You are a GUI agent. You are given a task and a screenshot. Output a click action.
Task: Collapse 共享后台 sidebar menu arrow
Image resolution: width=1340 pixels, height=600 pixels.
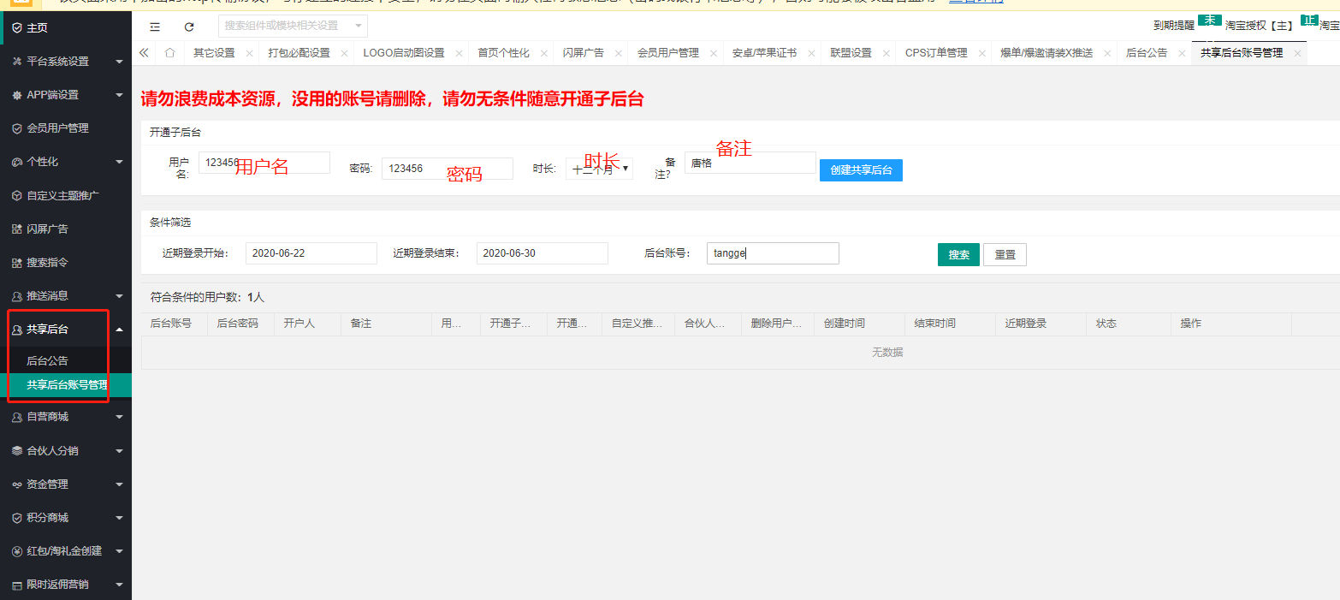(x=119, y=330)
